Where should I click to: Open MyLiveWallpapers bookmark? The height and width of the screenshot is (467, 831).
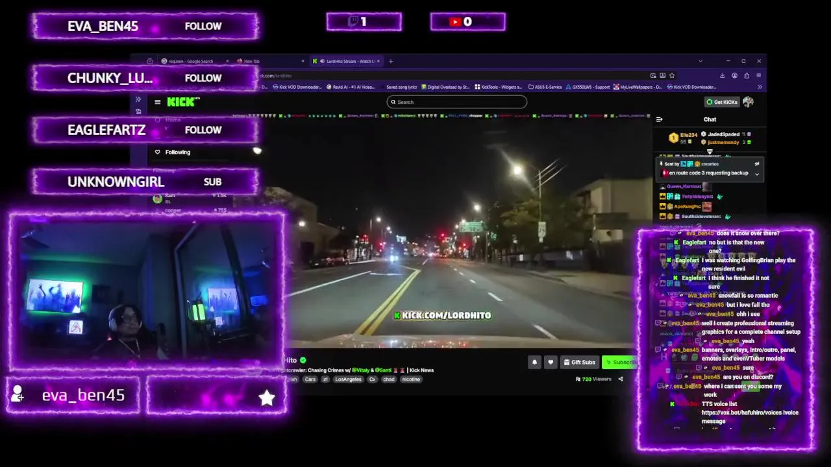[638, 87]
